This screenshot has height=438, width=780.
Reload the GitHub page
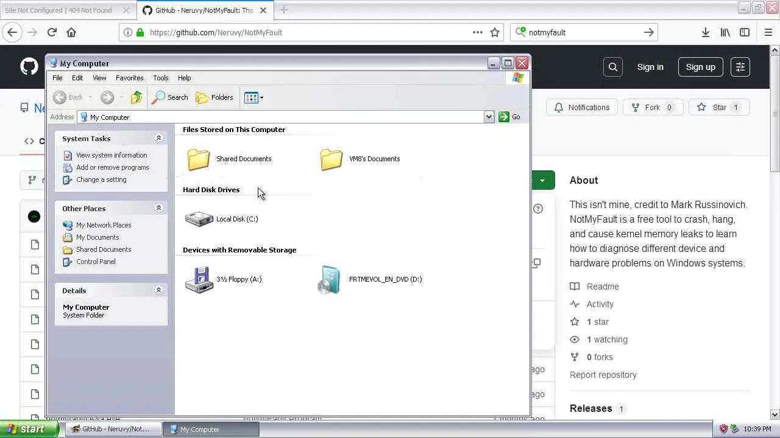point(52,32)
